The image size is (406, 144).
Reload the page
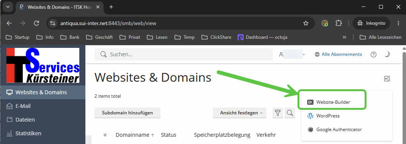click(36, 23)
